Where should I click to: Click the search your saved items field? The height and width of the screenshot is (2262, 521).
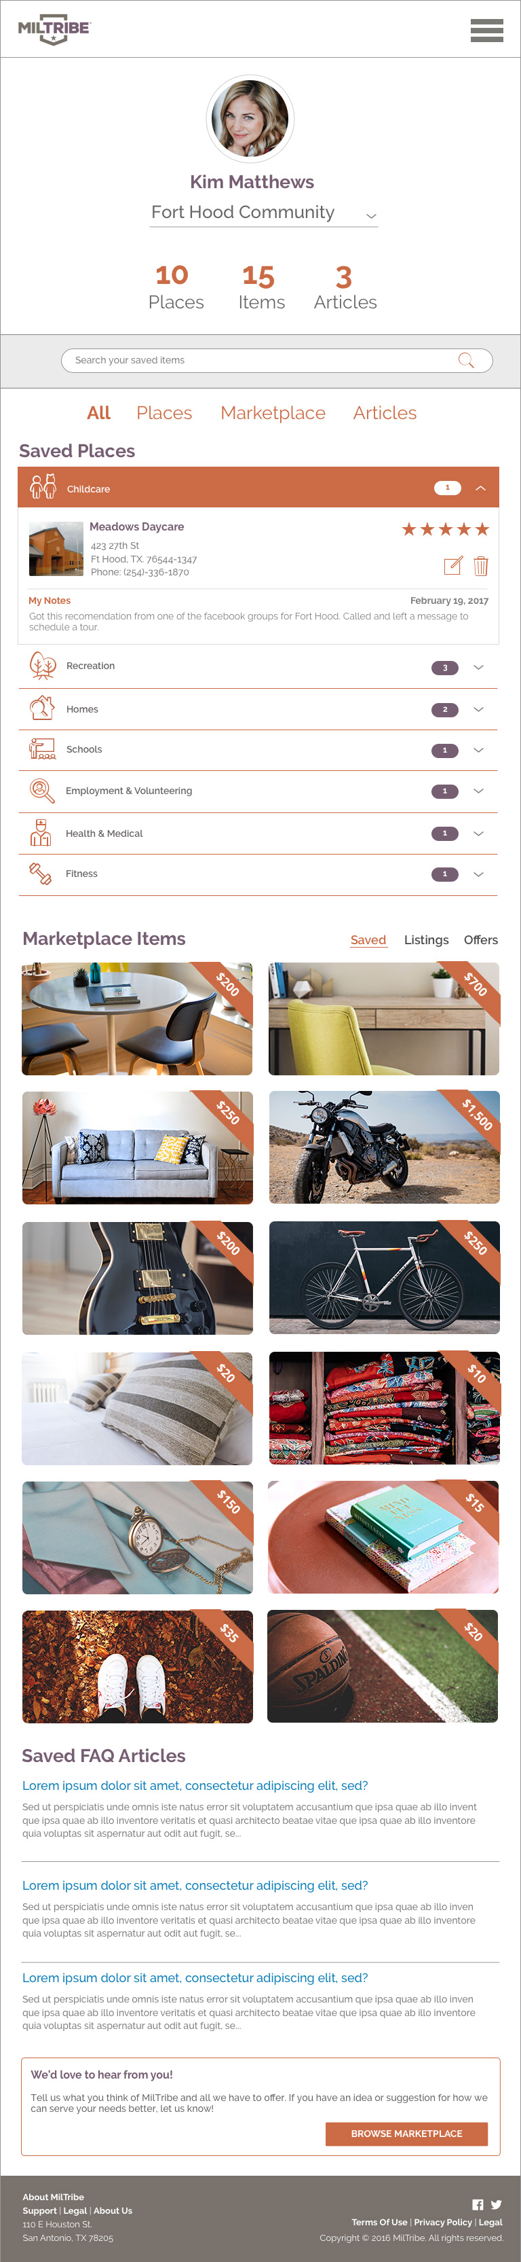[276, 360]
